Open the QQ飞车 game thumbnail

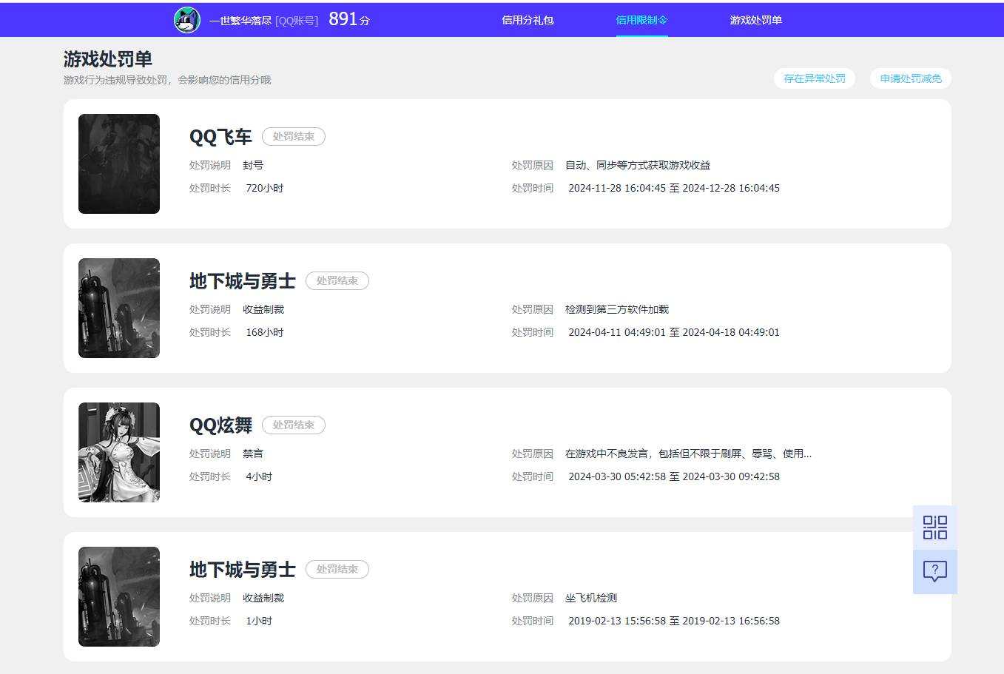pos(119,164)
